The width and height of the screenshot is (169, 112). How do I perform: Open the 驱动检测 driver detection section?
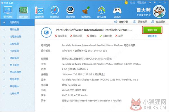pyautogui.click(x=70, y=12)
